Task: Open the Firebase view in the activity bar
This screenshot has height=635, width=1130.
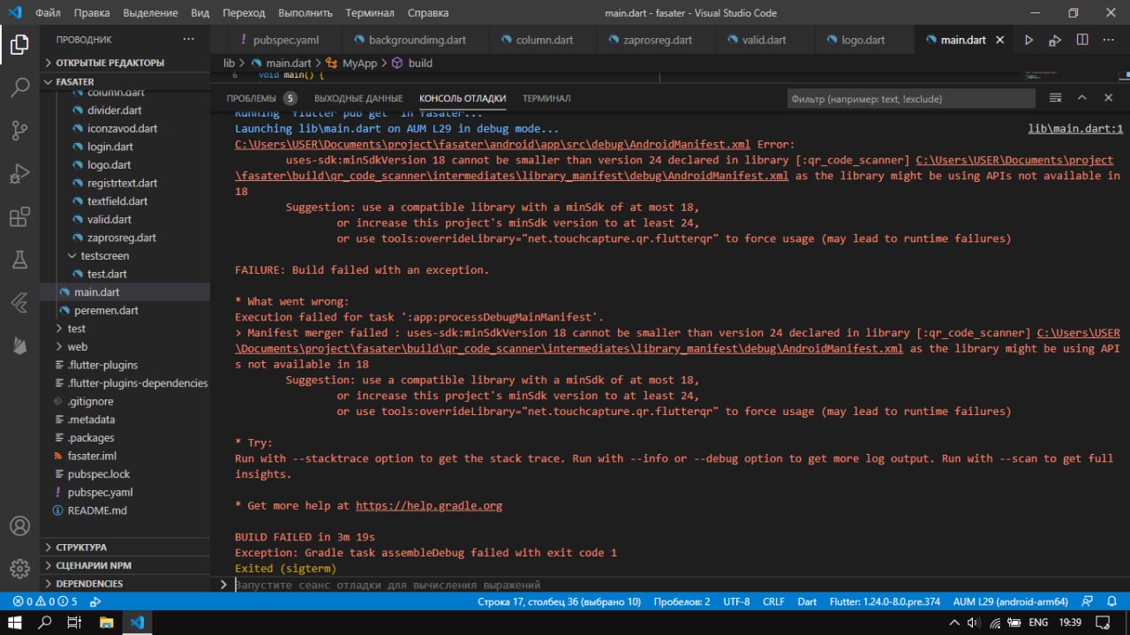Action: point(19,345)
